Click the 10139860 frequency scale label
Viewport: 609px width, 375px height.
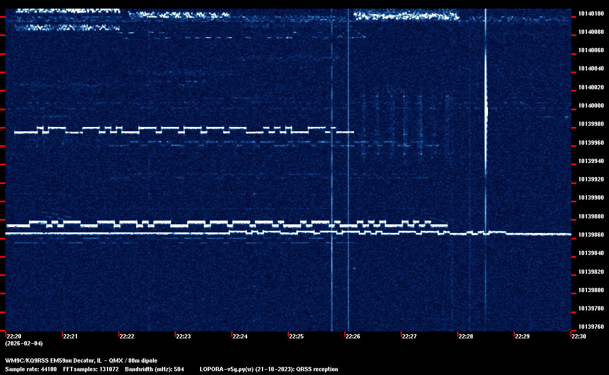(x=590, y=235)
